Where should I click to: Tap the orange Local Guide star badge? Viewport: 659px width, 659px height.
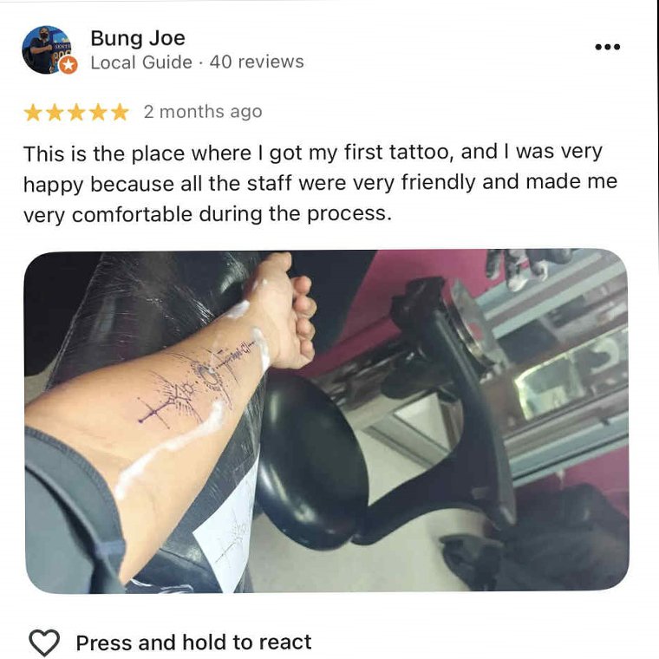69,65
